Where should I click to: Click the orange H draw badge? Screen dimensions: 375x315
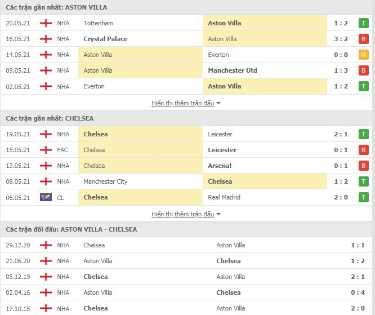[364, 55]
